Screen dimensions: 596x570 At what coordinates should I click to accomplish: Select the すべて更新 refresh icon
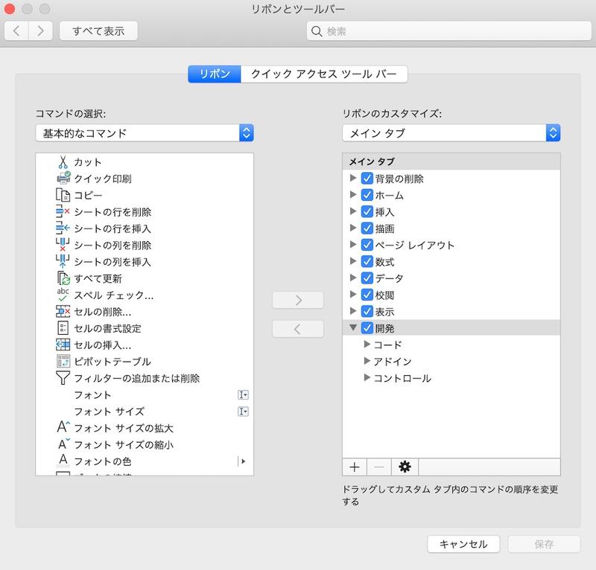(x=63, y=278)
